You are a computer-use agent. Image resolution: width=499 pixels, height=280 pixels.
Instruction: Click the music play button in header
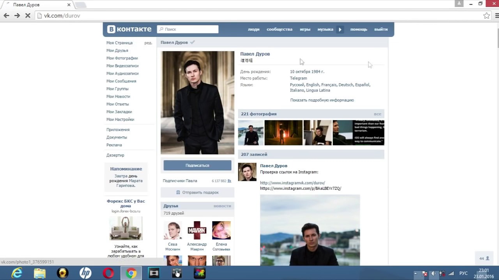[x=340, y=29]
